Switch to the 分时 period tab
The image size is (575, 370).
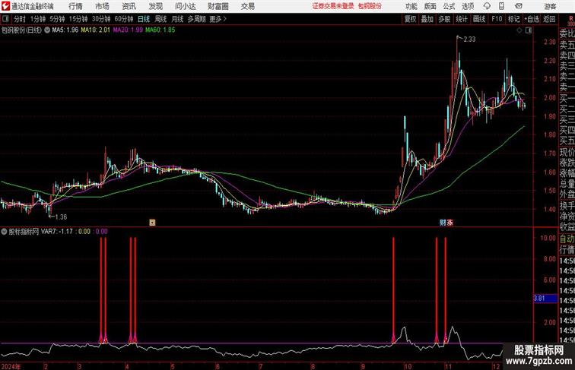point(20,19)
